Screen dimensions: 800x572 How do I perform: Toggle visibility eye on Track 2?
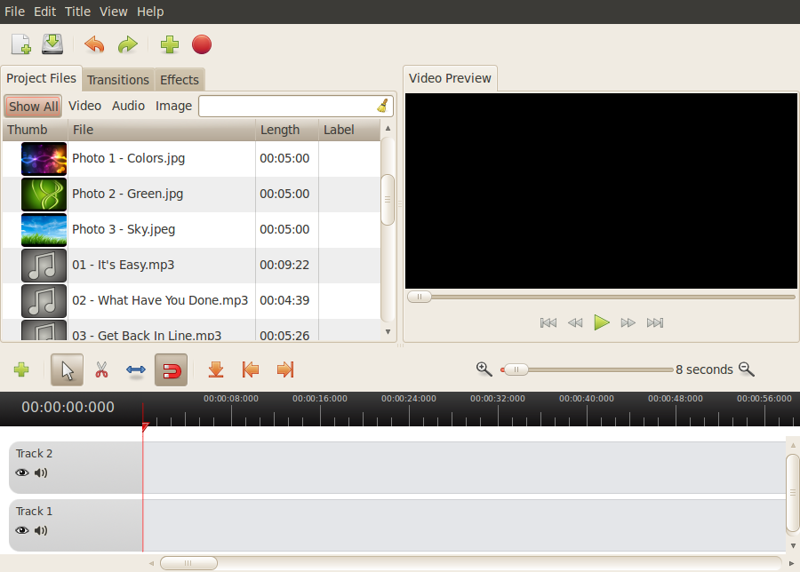click(x=22, y=473)
